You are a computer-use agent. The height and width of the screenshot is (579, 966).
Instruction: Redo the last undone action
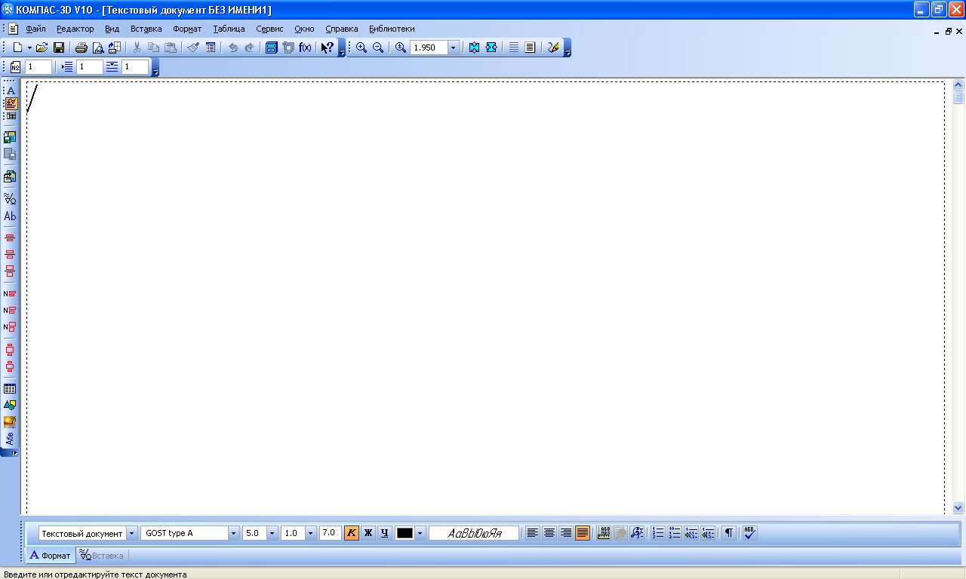[249, 47]
